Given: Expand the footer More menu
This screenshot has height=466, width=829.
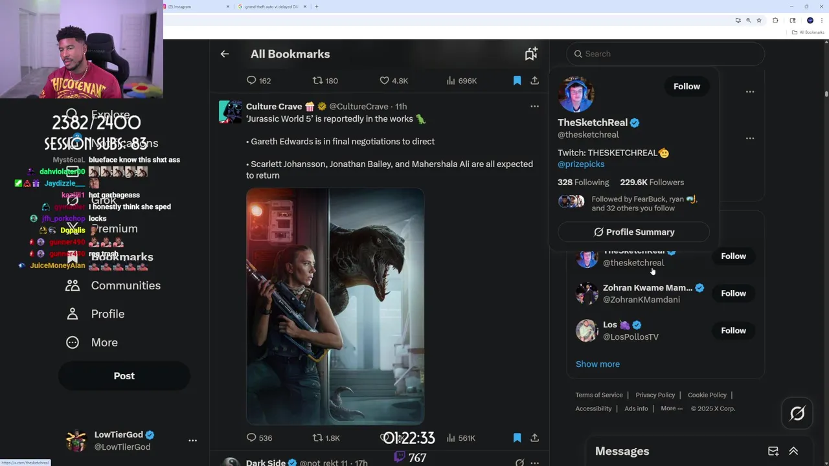Looking at the screenshot, I should [x=671, y=408].
